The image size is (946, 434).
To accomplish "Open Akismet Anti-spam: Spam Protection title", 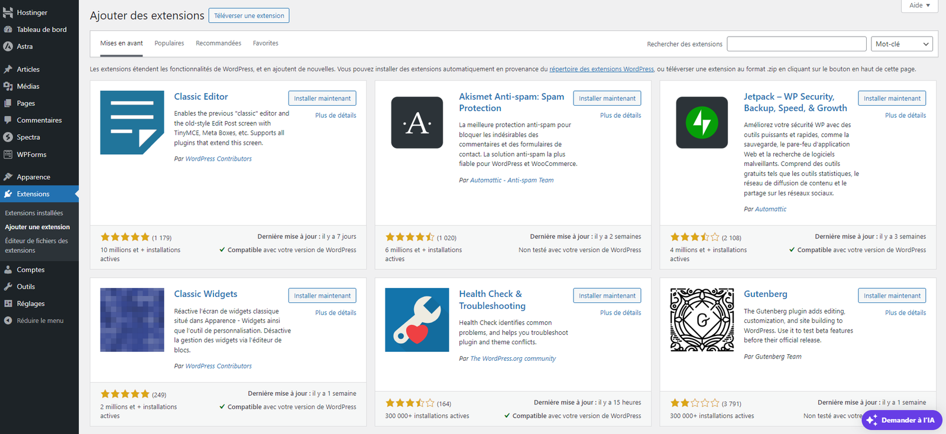I will click(x=511, y=102).
